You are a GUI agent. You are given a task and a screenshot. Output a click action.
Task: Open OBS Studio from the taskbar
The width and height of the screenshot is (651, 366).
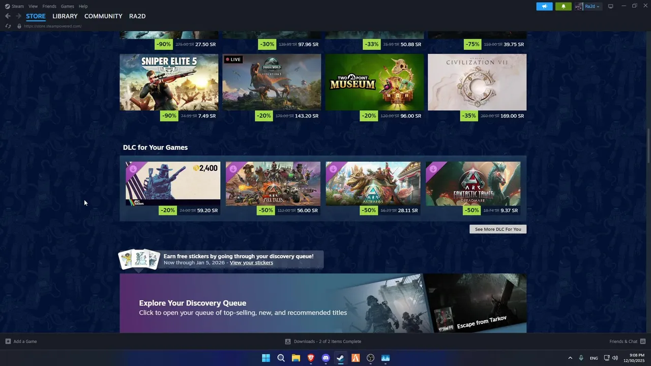[x=370, y=358]
